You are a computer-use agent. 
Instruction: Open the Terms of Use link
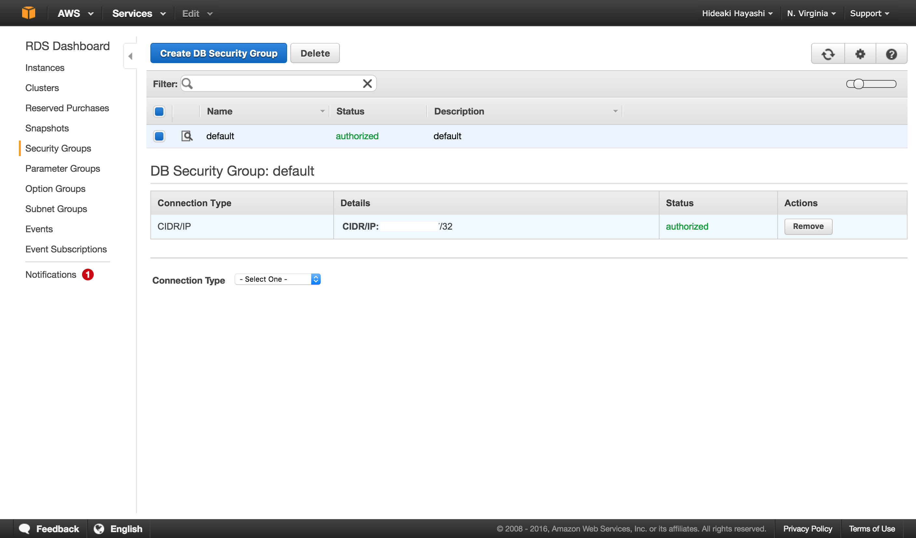[872, 529]
